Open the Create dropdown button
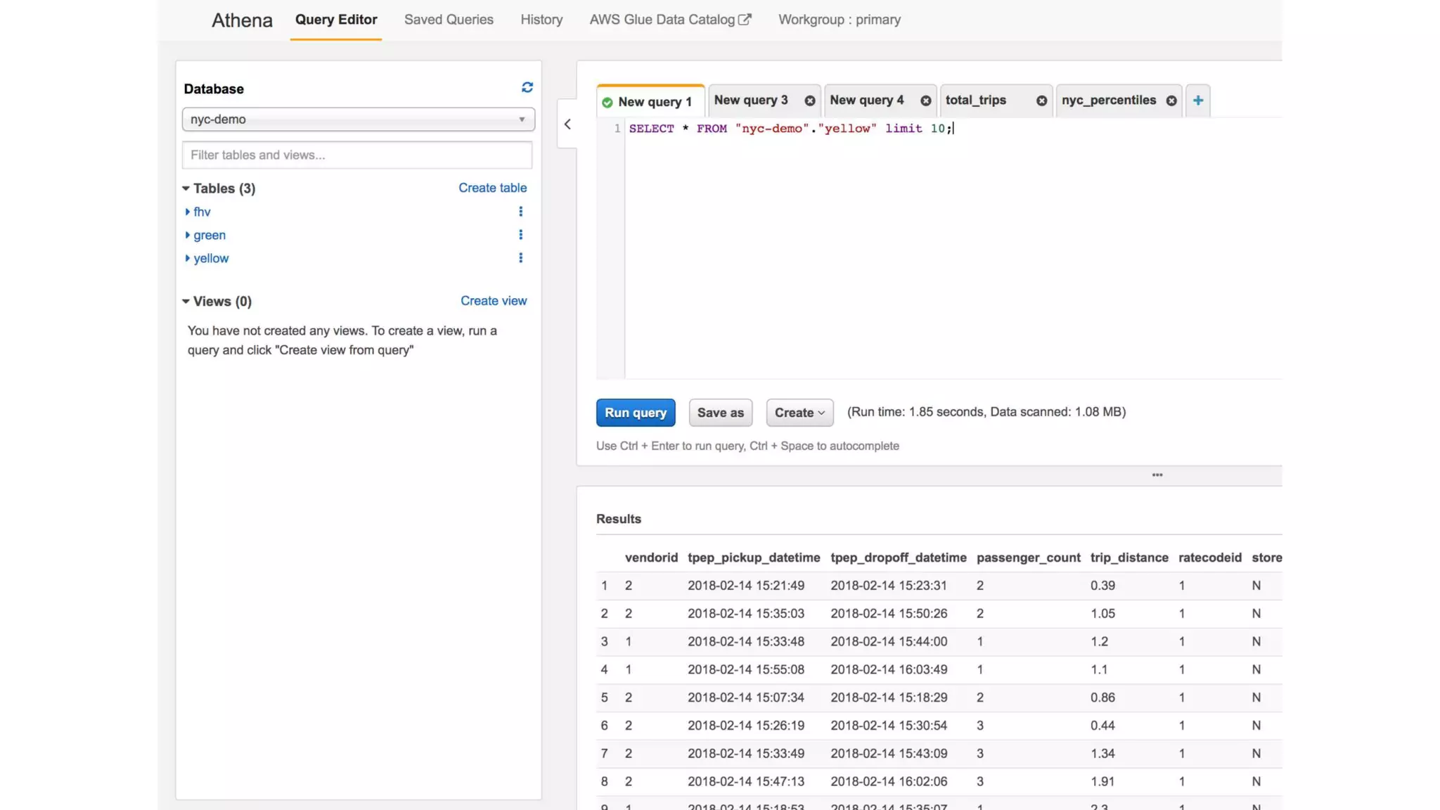This screenshot has width=1440, height=810. pyautogui.click(x=799, y=413)
